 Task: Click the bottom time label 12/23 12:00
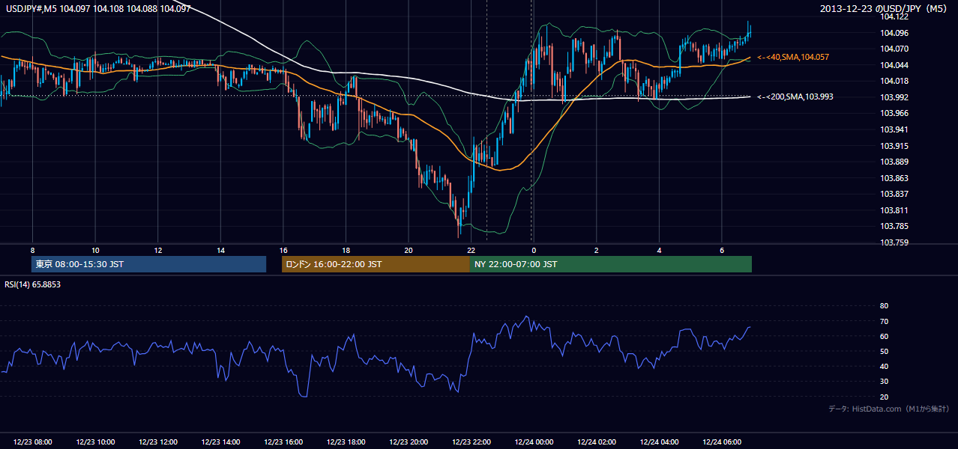click(x=157, y=442)
